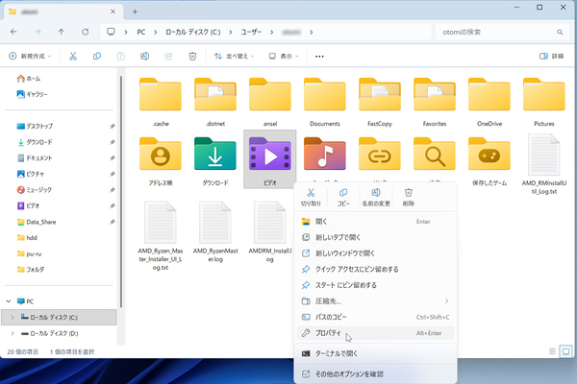The height and width of the screenshot is (384, 577).
Task: Click the Up one level arrow
Action: tap(62, 32)
